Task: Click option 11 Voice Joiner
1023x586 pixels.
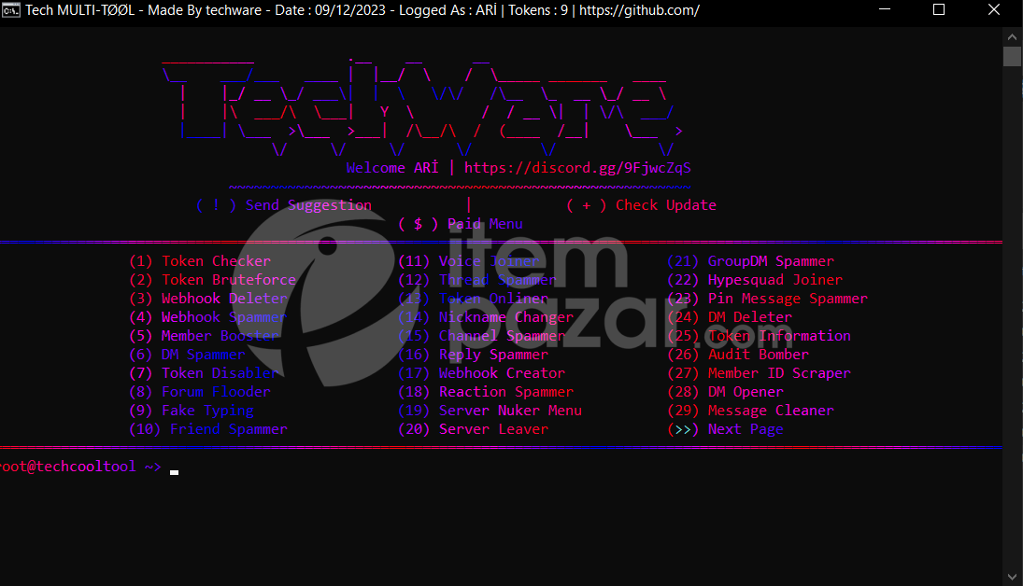Action: point(468,261)
